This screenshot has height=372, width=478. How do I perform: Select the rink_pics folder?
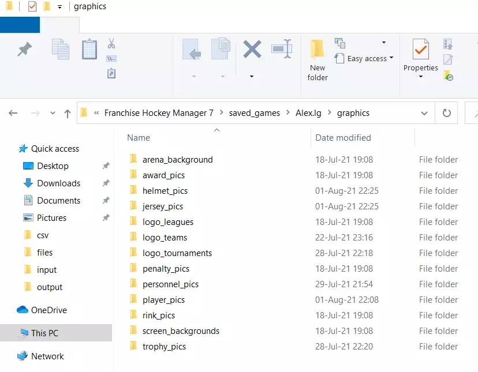point(152,315)
